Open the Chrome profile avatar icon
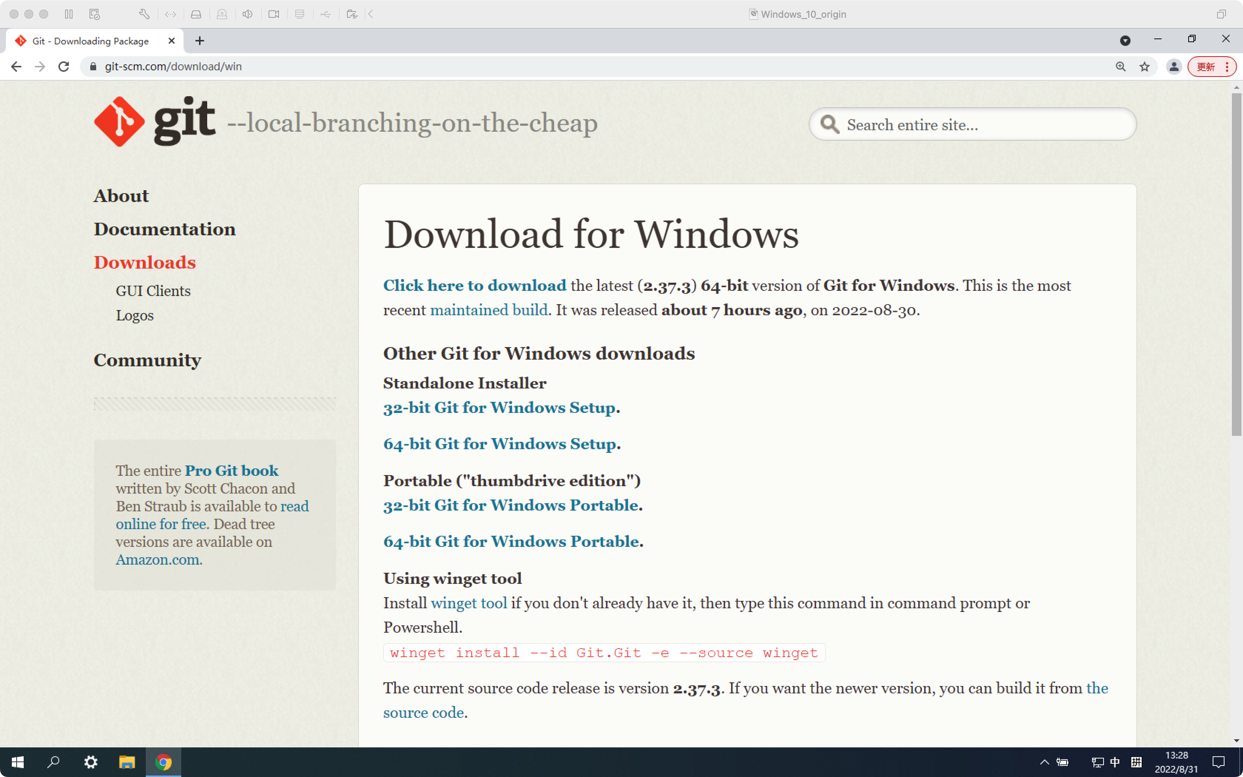 pos(1174,66)
